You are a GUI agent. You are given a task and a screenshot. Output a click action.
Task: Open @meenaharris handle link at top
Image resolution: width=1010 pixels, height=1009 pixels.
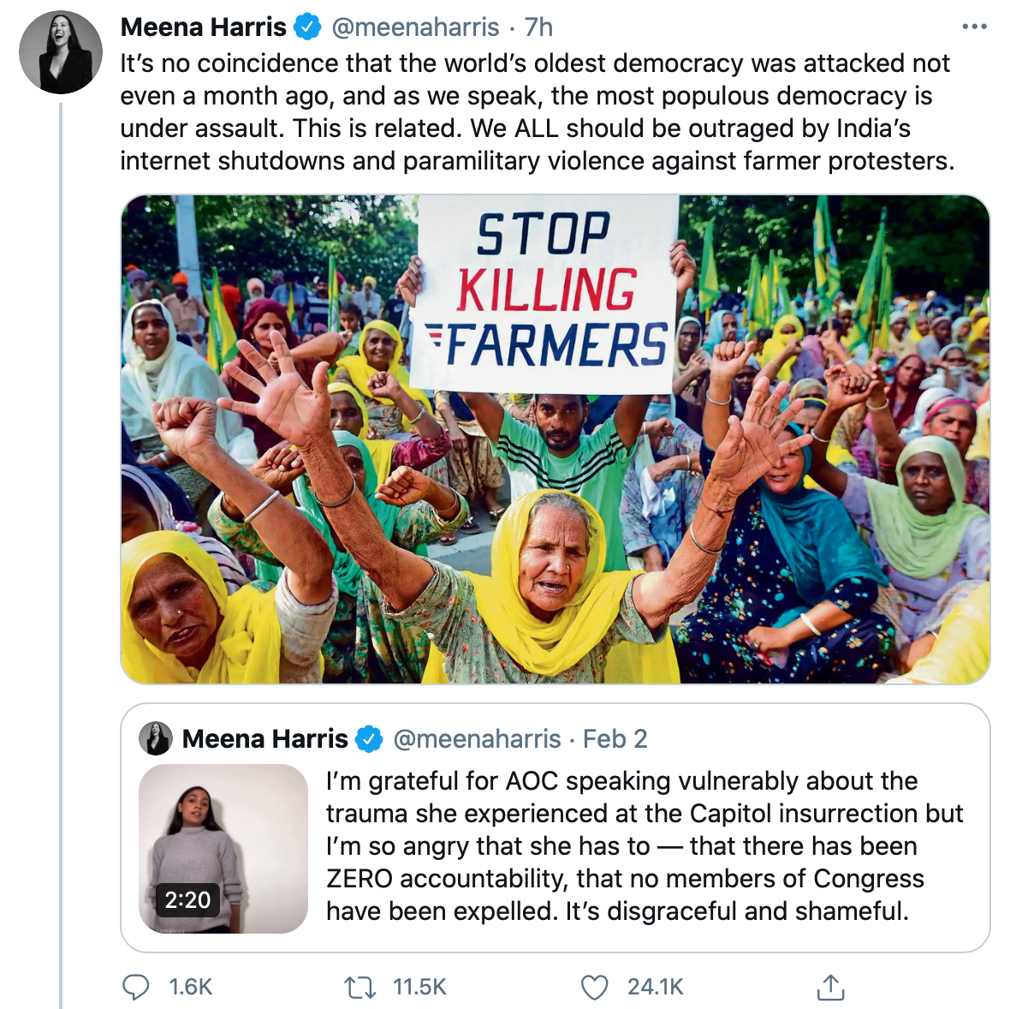(415, 27)
